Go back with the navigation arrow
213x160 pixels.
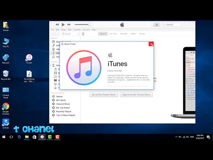pyautogui.click(x=53, y=34)
